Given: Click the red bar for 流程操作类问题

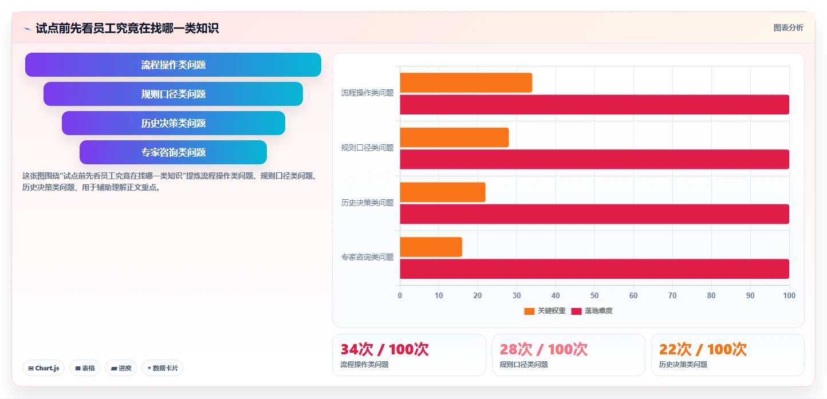Looking at the screenshot, I should [594, 104].
